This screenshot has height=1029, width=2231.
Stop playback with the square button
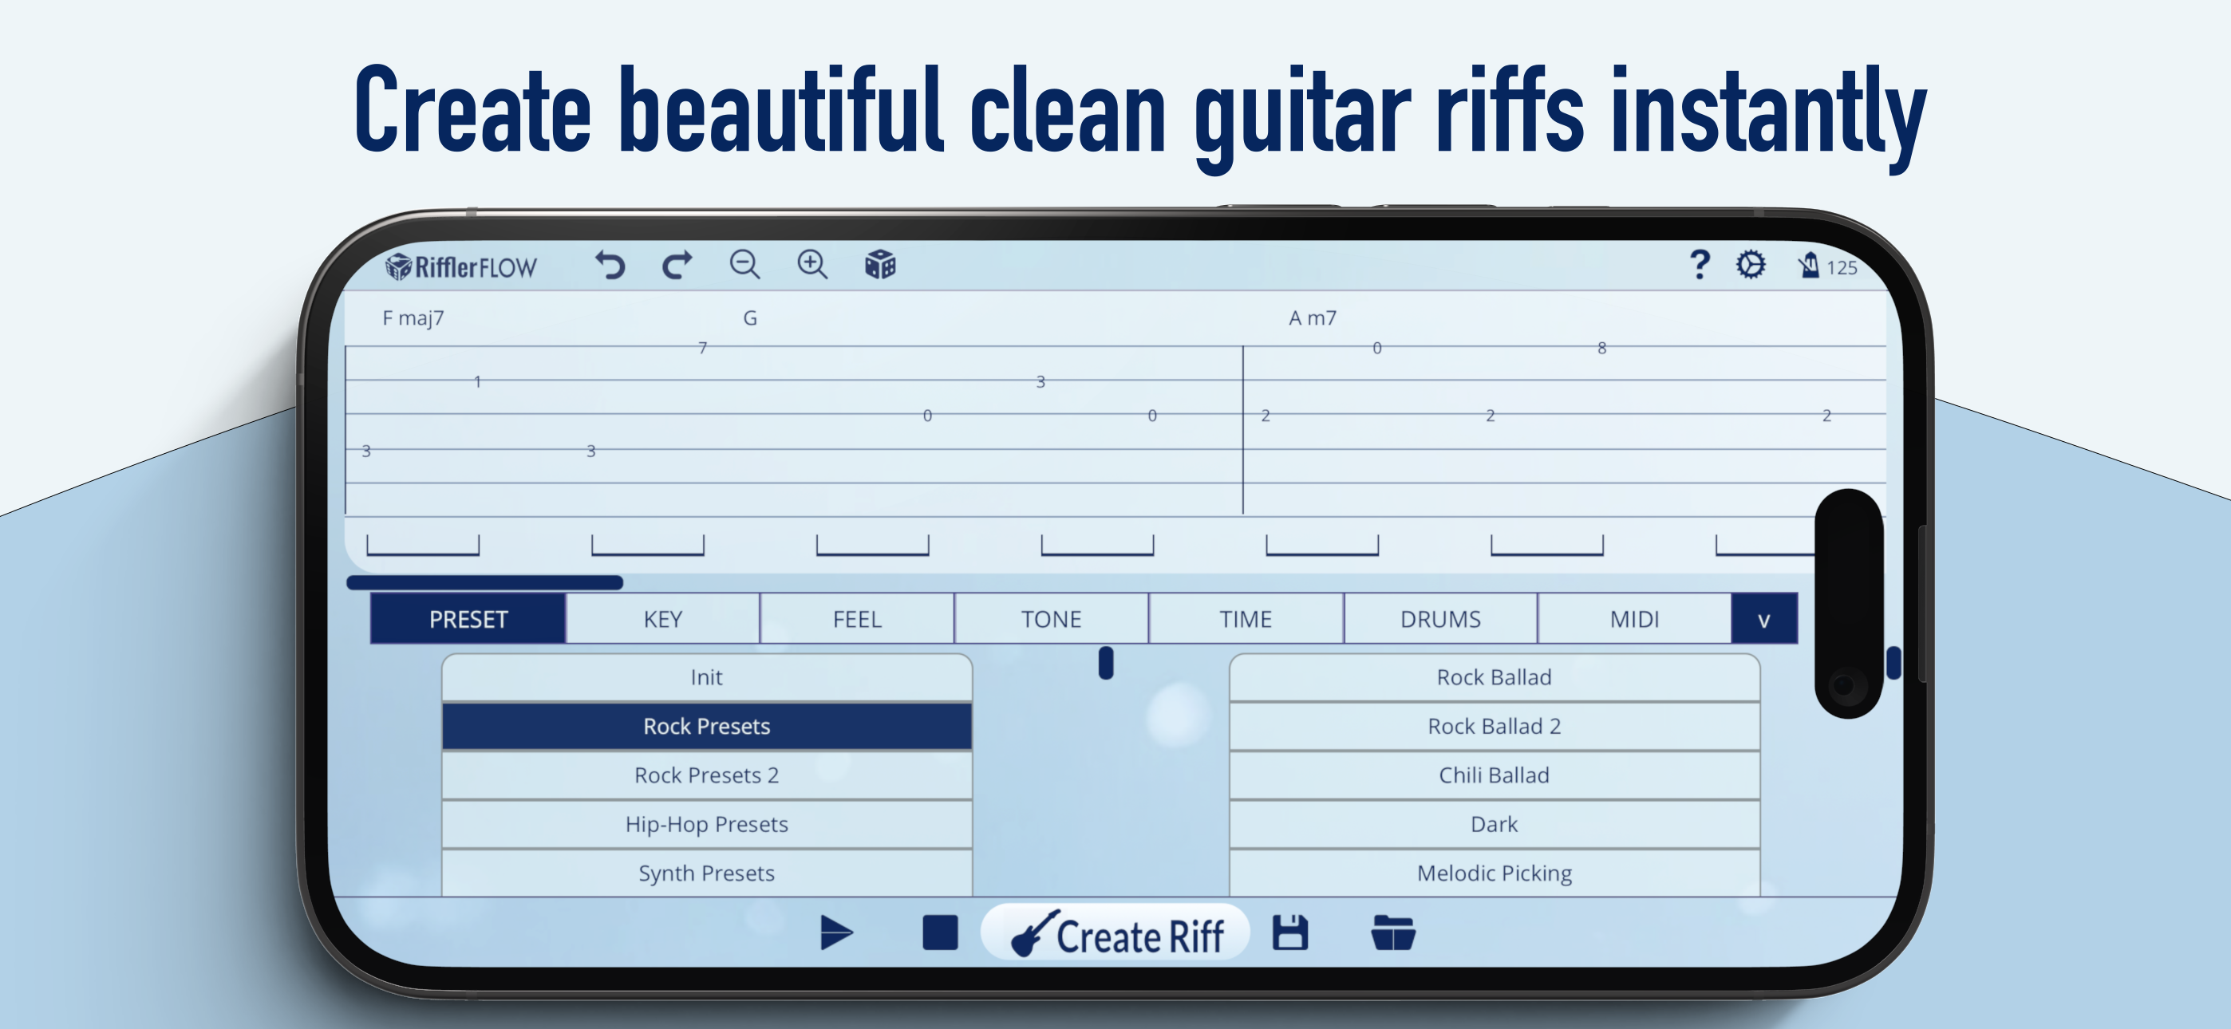point(940,932)
